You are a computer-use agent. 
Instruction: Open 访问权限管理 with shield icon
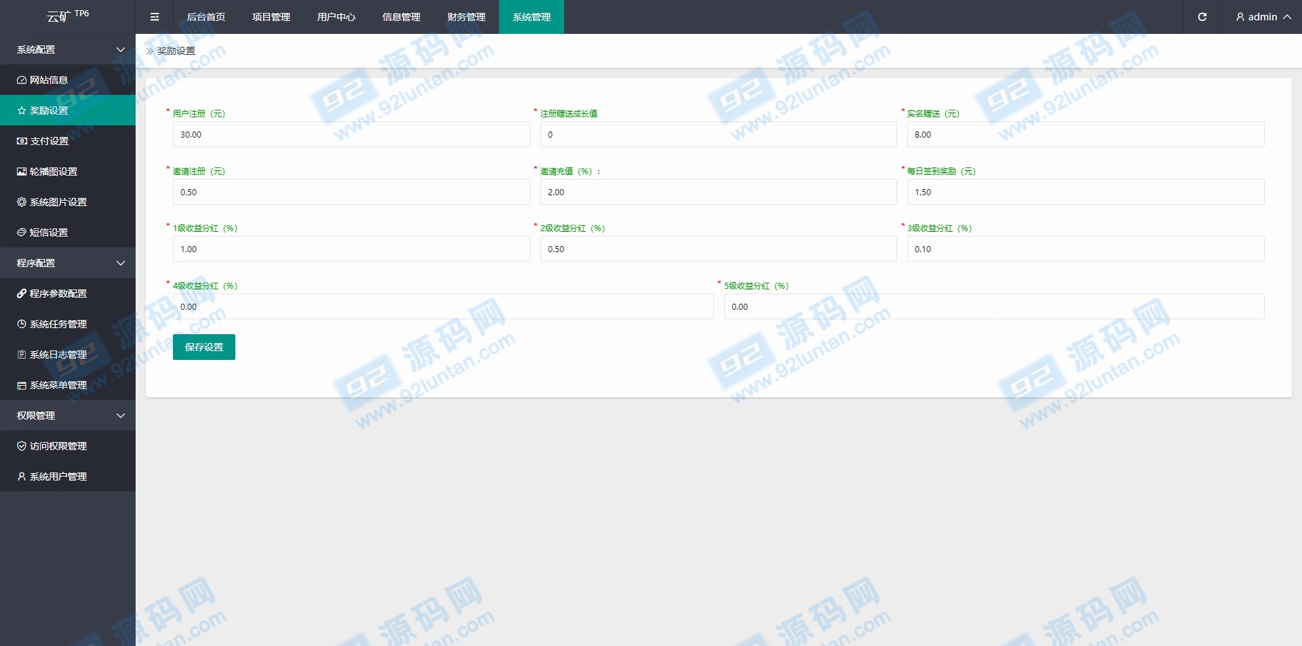click(x=58, y=446)
